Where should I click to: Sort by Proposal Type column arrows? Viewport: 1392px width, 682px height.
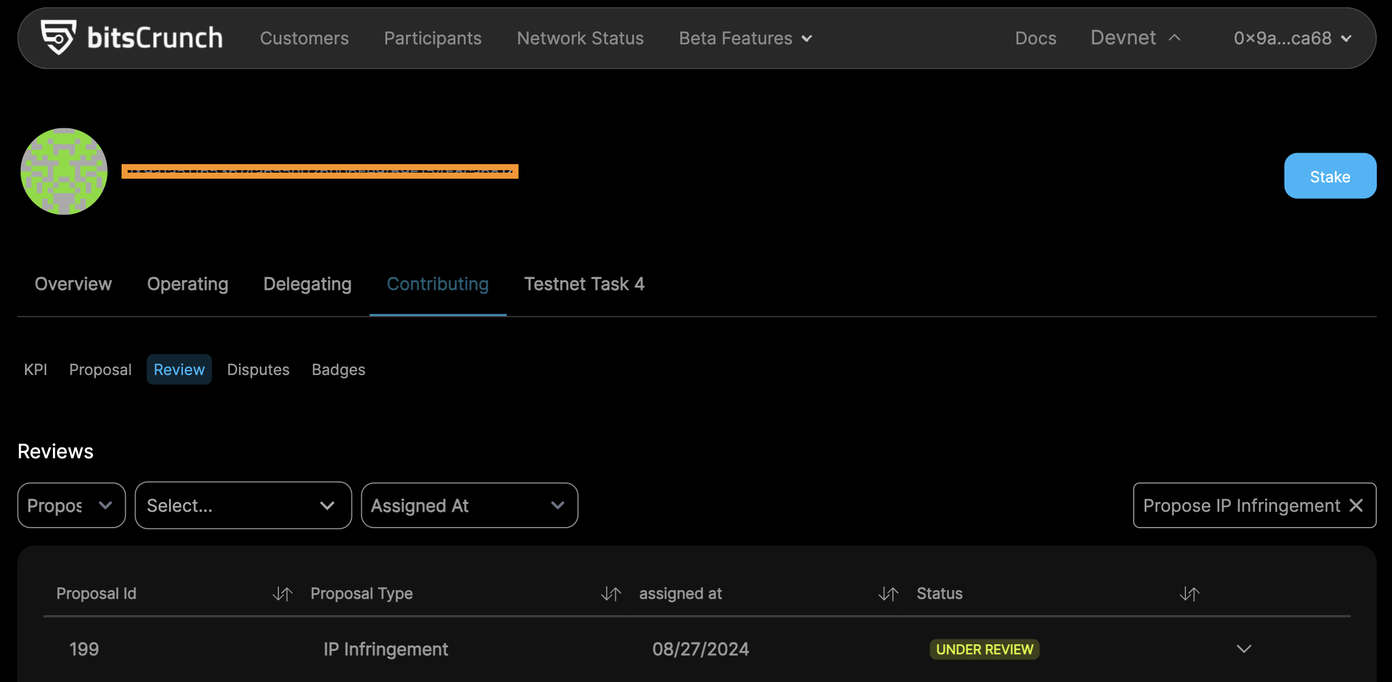point(611,594)
